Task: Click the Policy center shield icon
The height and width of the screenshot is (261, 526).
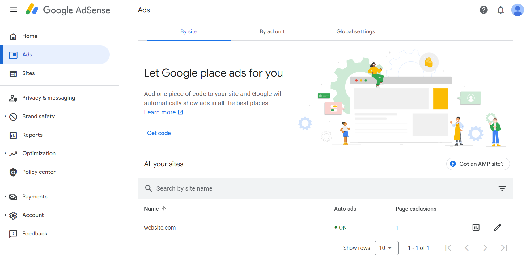Action: point(13,172)
